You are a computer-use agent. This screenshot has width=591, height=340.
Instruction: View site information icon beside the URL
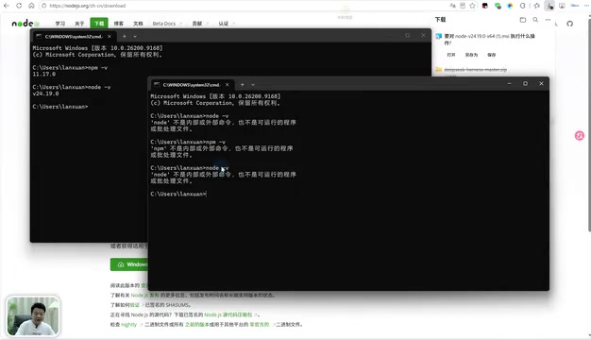point(44,6)
